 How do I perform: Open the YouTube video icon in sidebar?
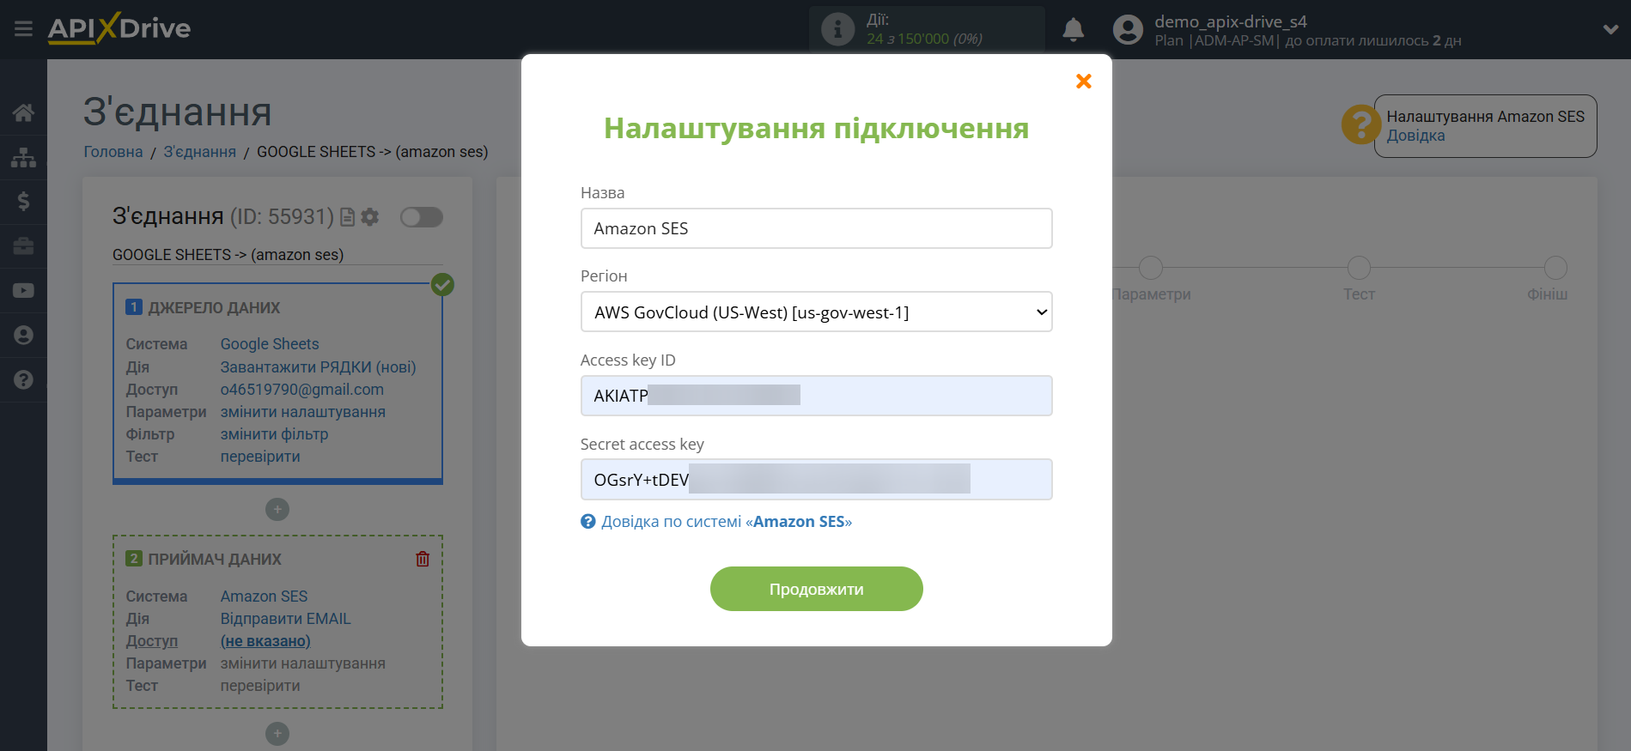click(x=23, y=291)
